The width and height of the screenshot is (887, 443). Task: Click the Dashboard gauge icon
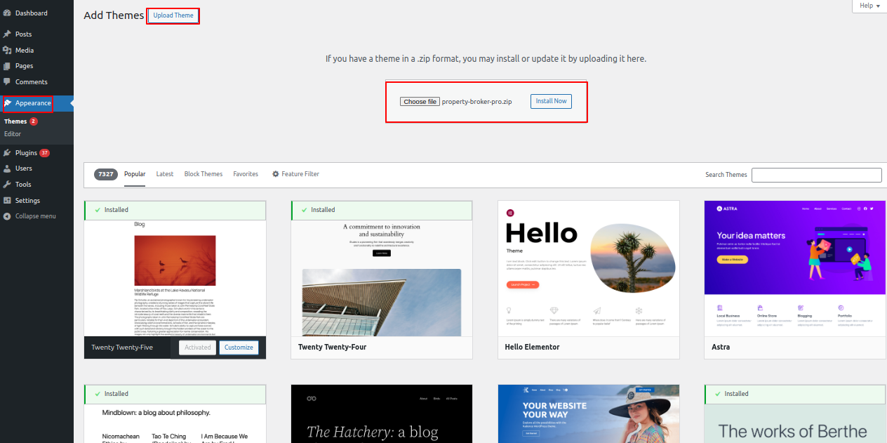pyautogui.click(x=7, y=13)
